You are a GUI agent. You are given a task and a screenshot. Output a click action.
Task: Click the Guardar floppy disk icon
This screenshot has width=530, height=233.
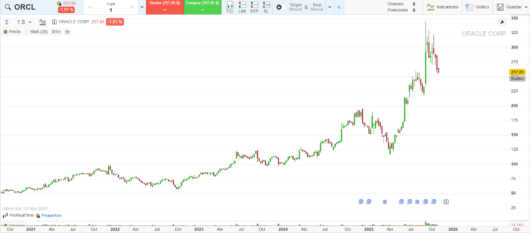click(x=500, y=7)
